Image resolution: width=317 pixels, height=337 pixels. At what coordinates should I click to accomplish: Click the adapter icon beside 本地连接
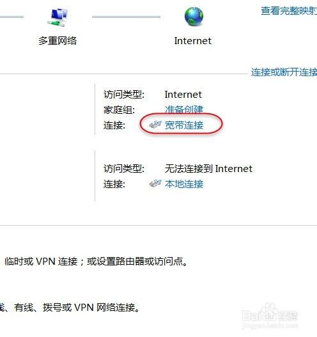[155, 184]
